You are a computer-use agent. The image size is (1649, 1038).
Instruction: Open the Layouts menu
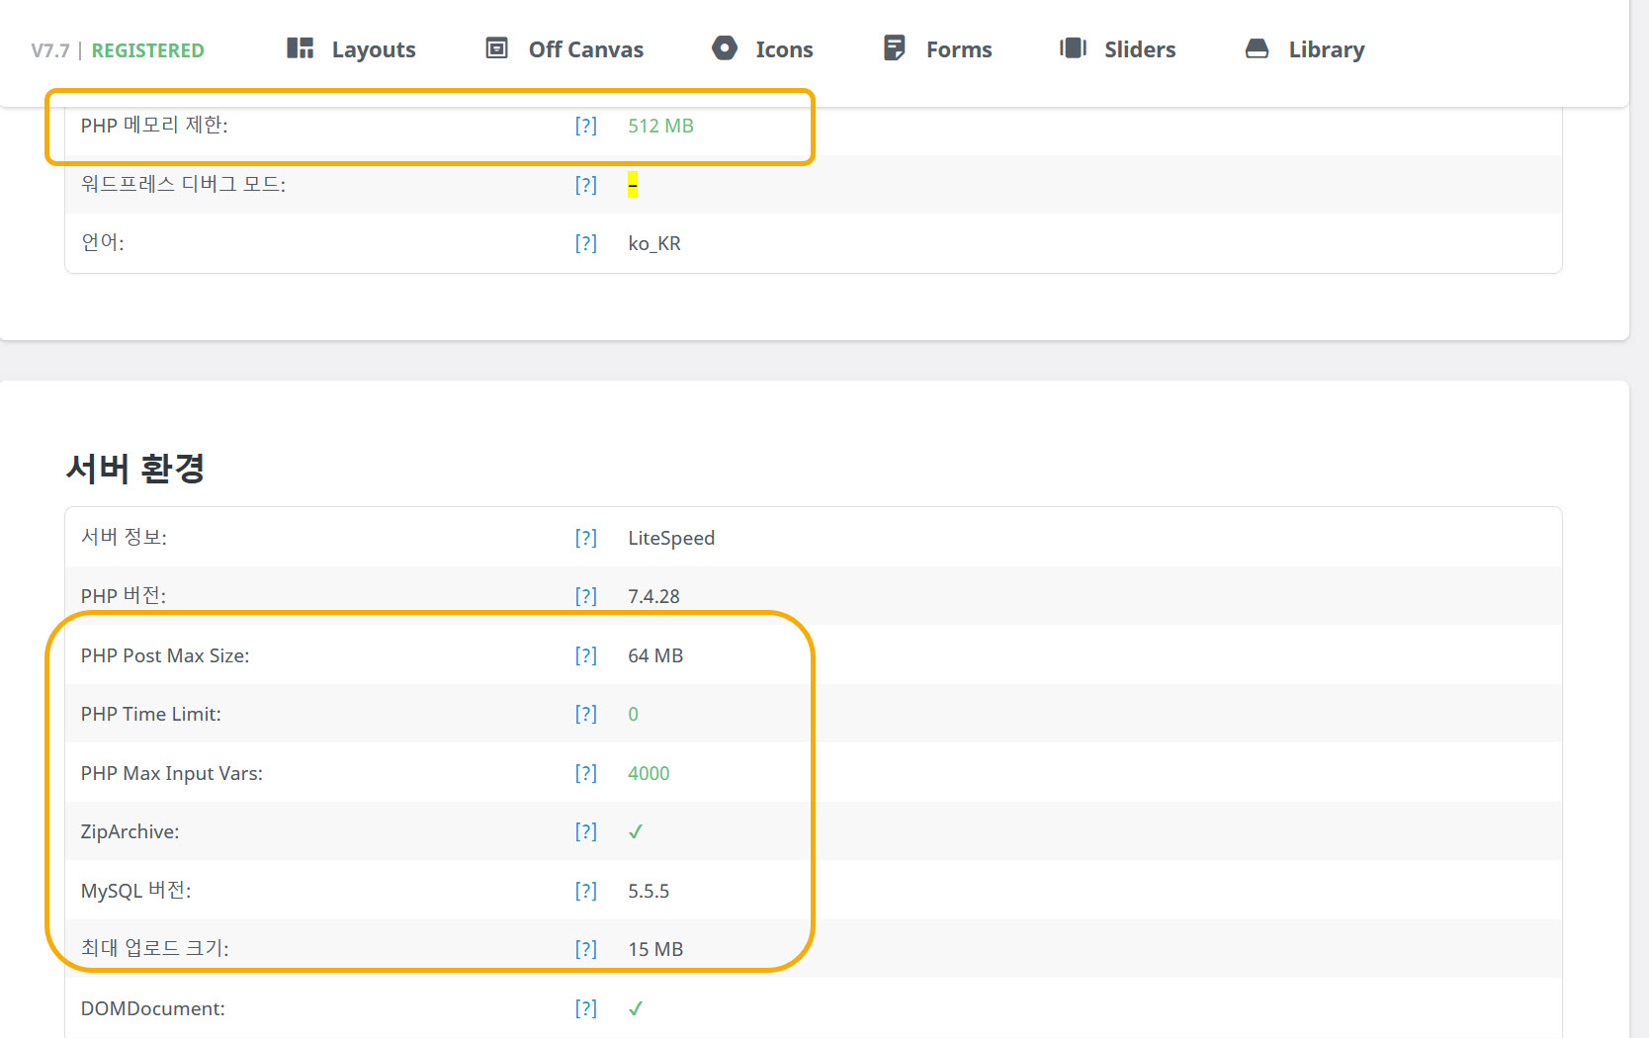point(351,48)
